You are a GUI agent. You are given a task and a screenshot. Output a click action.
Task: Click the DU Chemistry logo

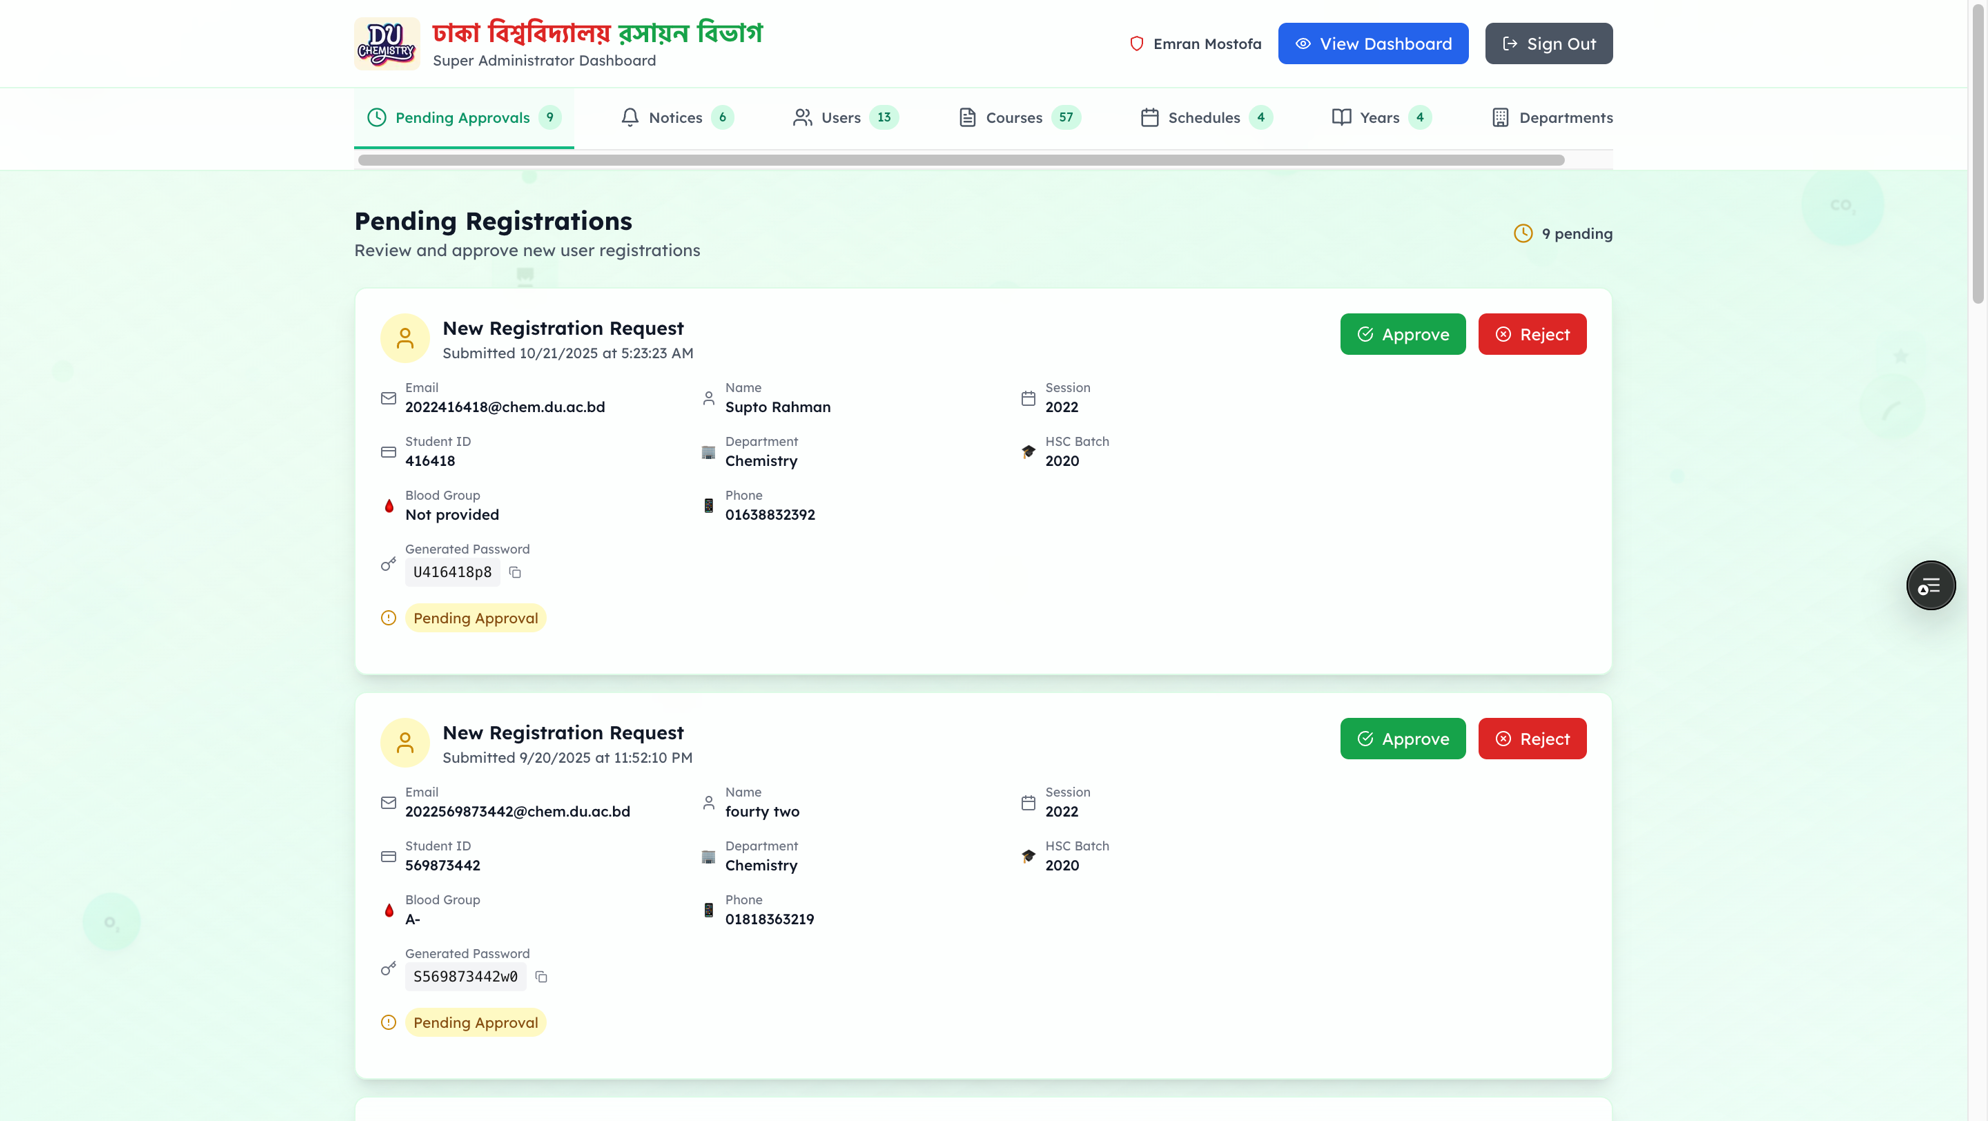[x=387, y=44]
